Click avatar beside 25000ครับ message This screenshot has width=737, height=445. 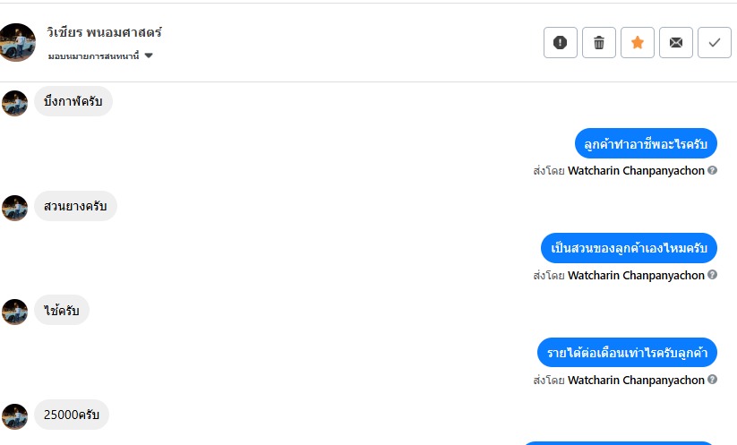[15, 415]
